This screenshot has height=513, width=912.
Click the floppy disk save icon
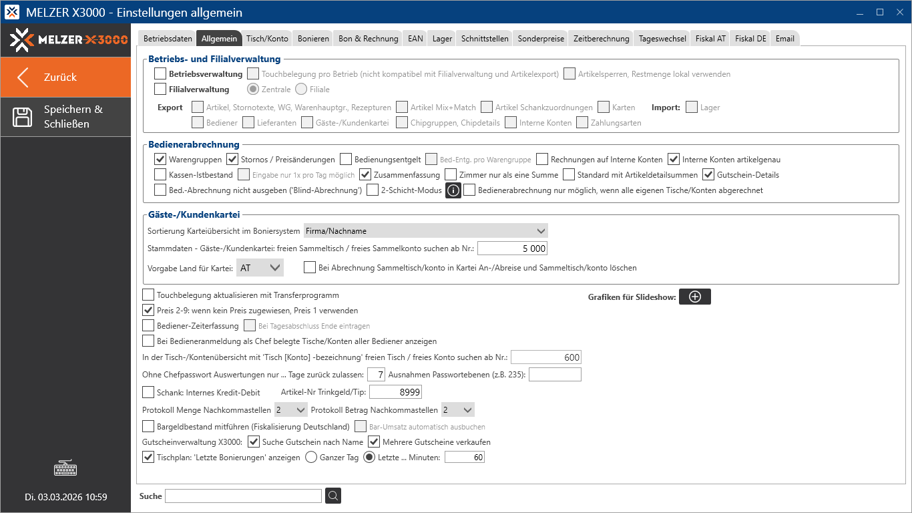coord(23,117)
